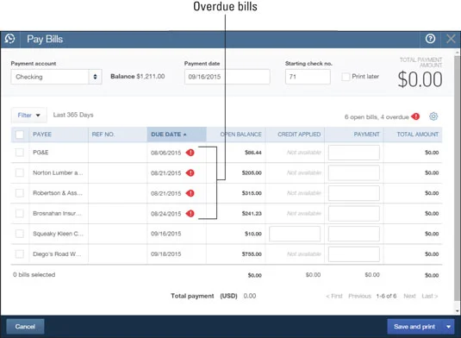The width and height of the screenshot is (461, 338).
Task: Select the Norton Lumber a... payee name
Action: coord(58,172)
